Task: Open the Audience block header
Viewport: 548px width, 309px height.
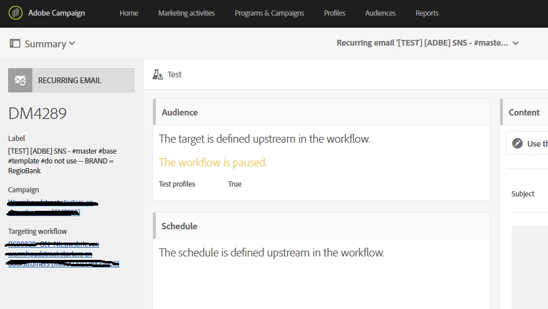Action: click(x=322, y=112)
